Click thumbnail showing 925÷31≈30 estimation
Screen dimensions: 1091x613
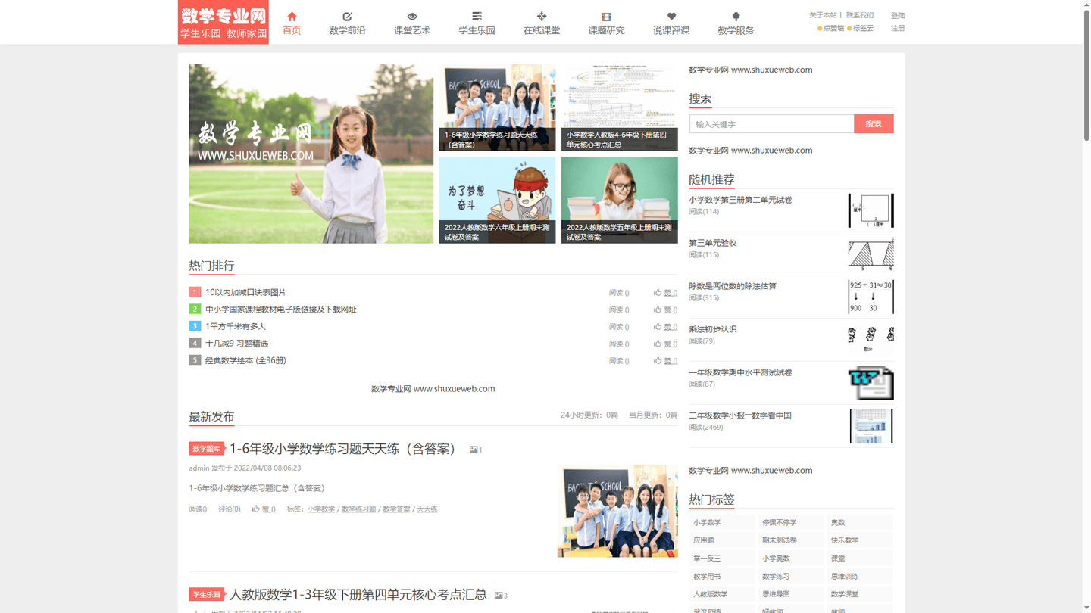tap(871, 297)
